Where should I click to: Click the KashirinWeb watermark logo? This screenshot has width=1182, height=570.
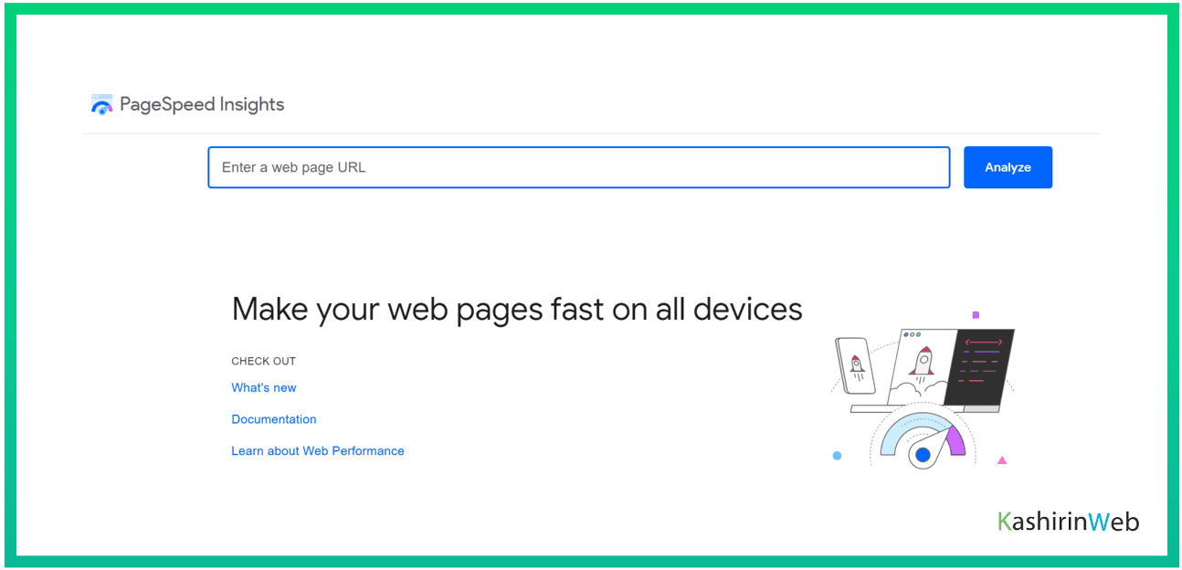point(1069,522)
